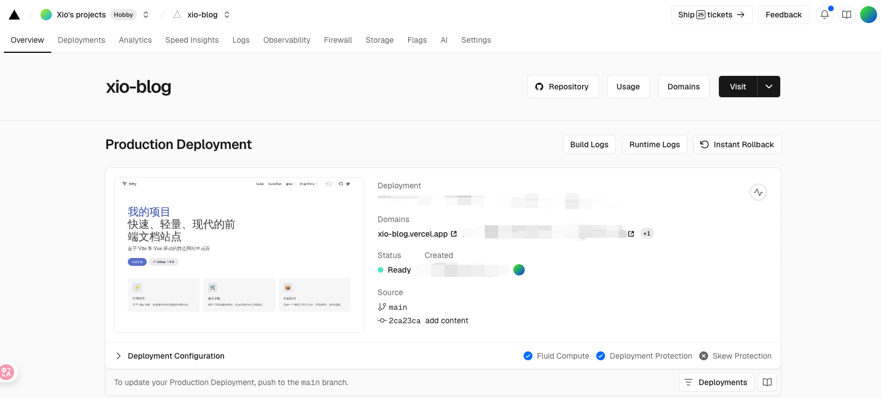
Task: Open the notifications bell
Action: [824, 15]
